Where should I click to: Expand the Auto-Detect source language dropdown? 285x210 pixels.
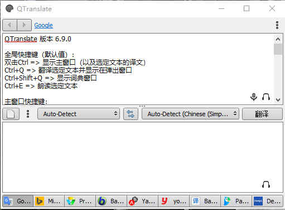[x=79, y=114]
